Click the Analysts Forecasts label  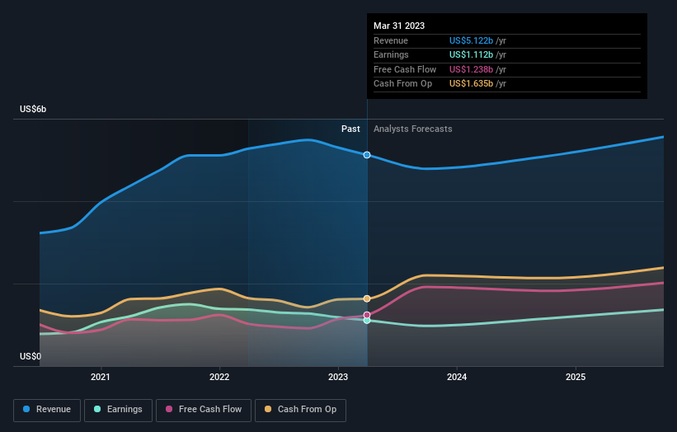click(x=413, y=129)
